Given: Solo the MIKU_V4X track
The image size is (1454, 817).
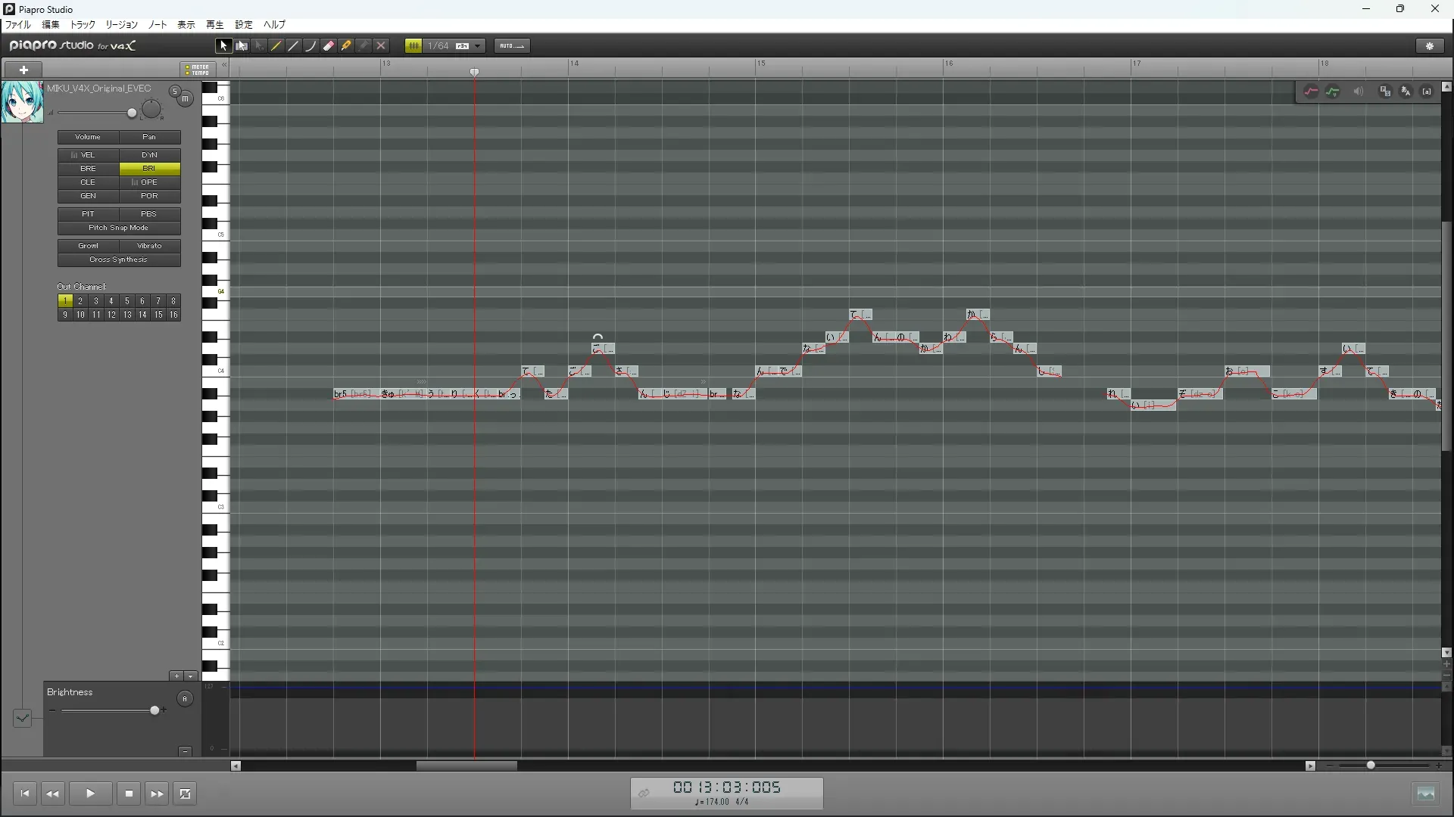Looking at the screenshot, I should point(175,92).
